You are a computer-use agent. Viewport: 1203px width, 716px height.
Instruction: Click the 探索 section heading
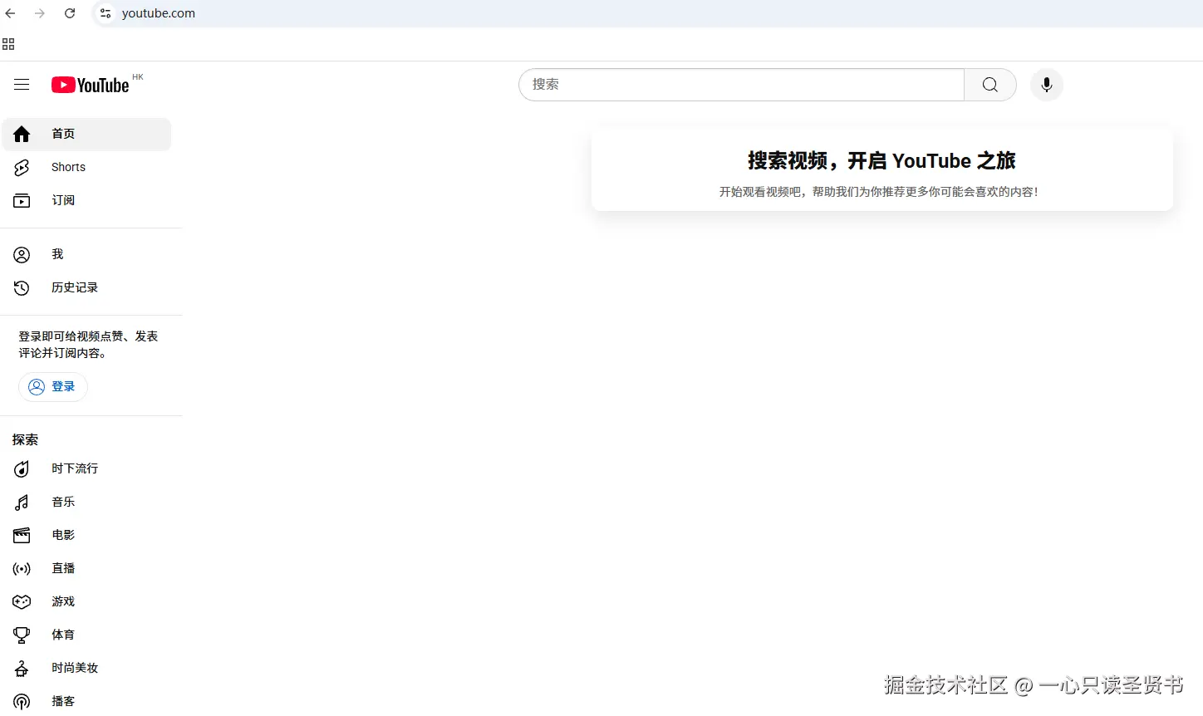[x=25, y=439]
